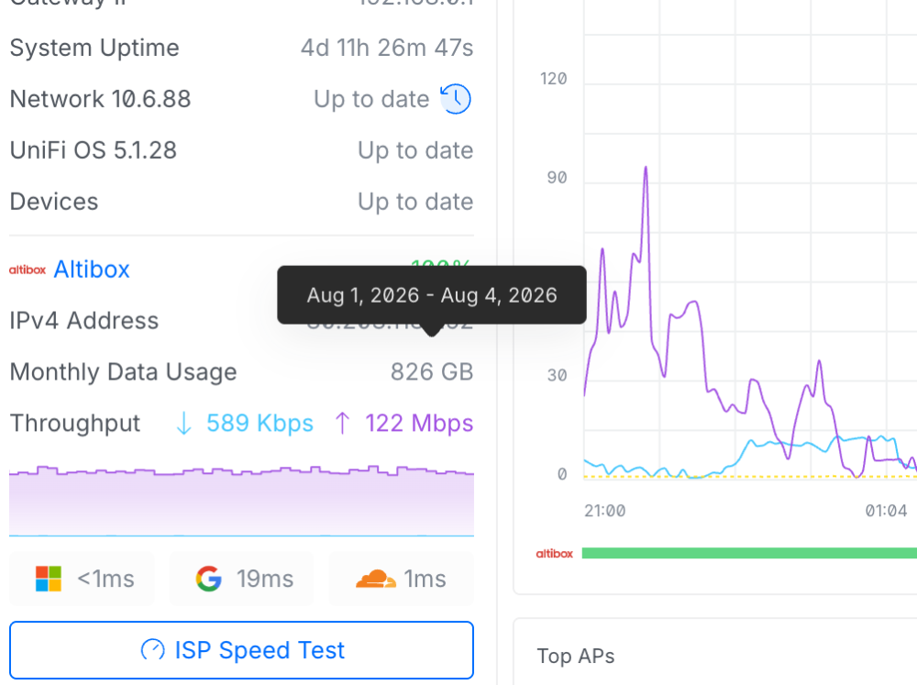917x685 pixels.
Task: Click the Cloudflare latency tile
Action: [402, 580]
